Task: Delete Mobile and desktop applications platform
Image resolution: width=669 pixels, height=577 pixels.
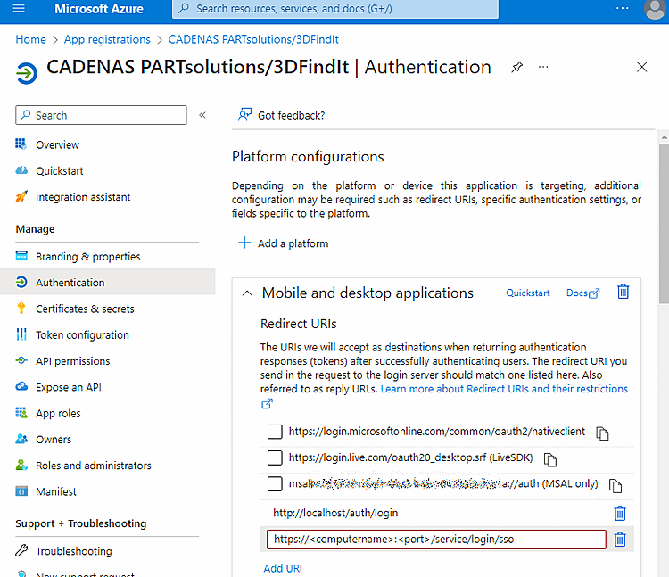Action: (624, 292)
